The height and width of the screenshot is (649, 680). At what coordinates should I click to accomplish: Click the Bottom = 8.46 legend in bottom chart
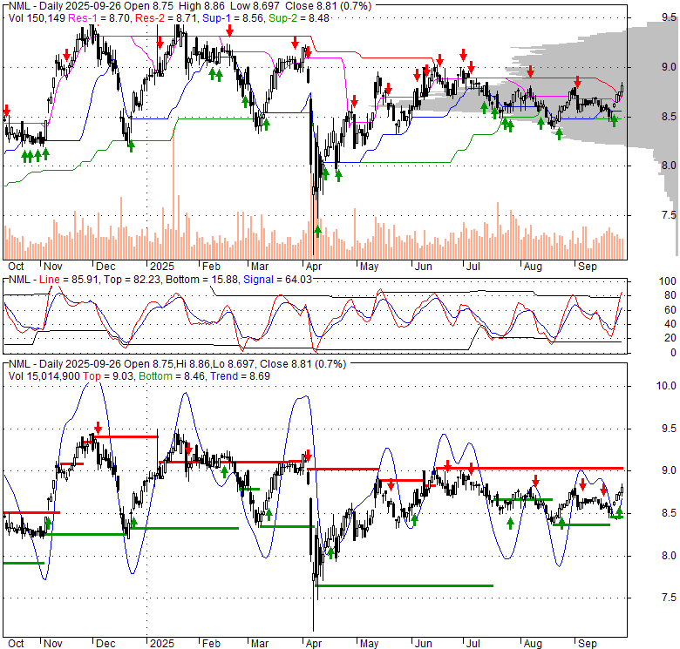[x=172, y=376]
